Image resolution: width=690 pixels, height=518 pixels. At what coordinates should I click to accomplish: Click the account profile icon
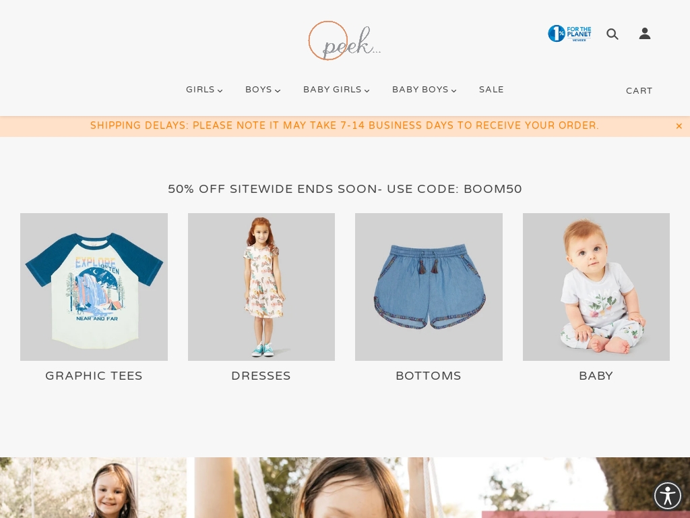coord(645,34)
